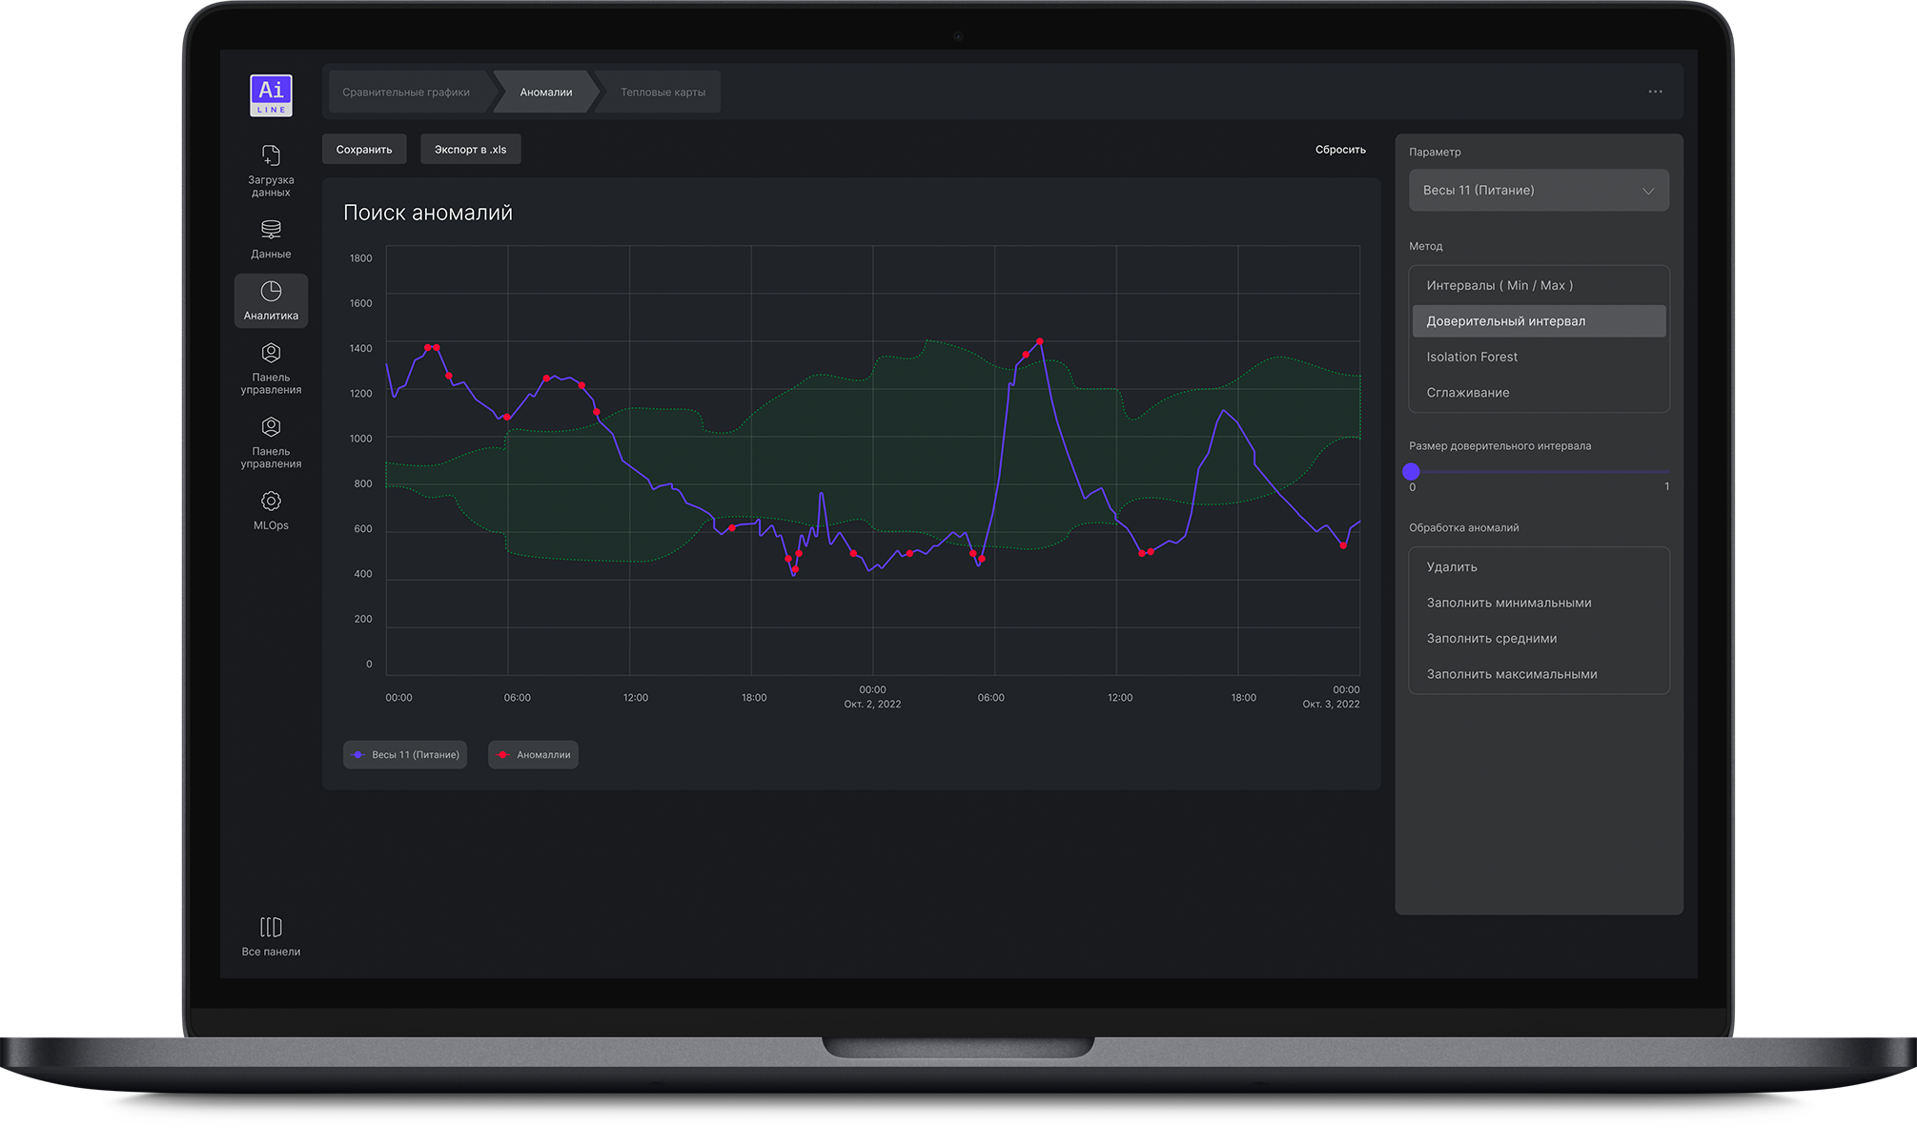Choose Заполнить средними anomaly handling option
The width and height of the screenshot is (1917, 1128).
1491,638
